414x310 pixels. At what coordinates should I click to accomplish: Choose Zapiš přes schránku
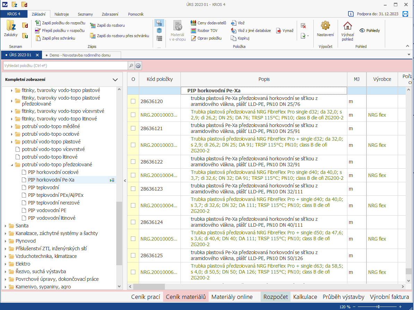pyautogui.click(x=55, y=38)
